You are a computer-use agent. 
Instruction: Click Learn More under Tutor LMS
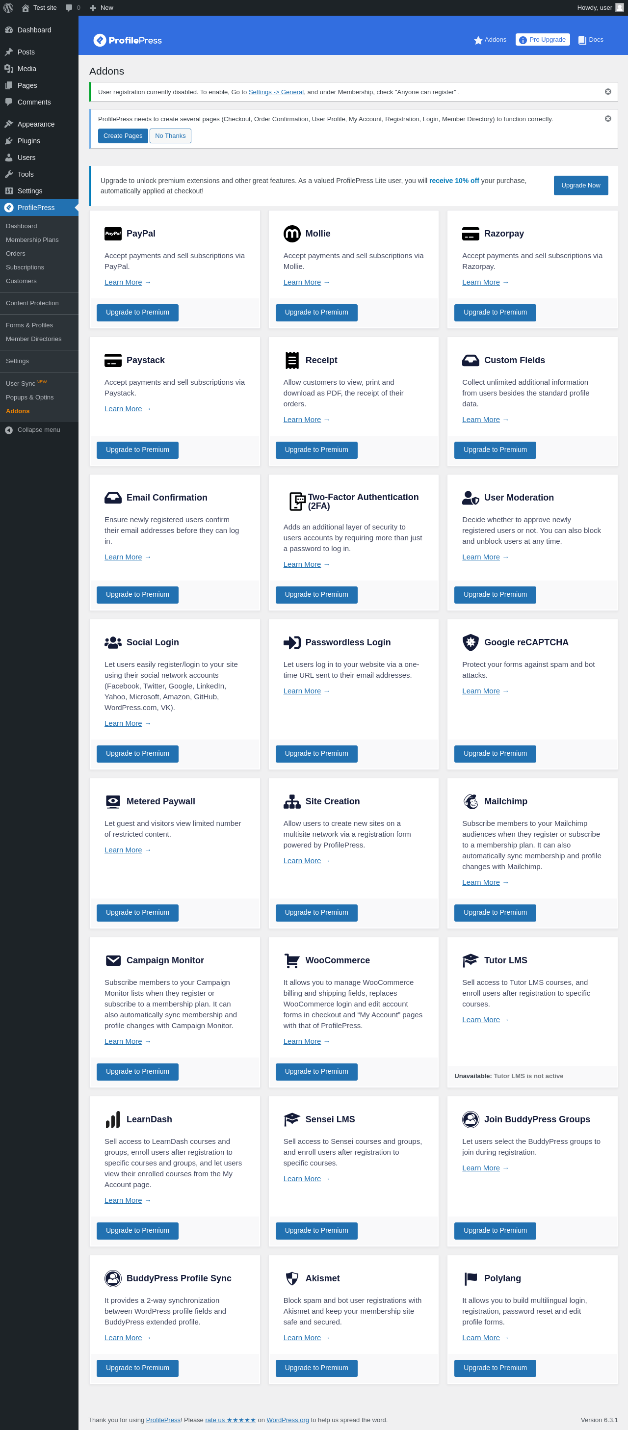tap(481, 1020)
